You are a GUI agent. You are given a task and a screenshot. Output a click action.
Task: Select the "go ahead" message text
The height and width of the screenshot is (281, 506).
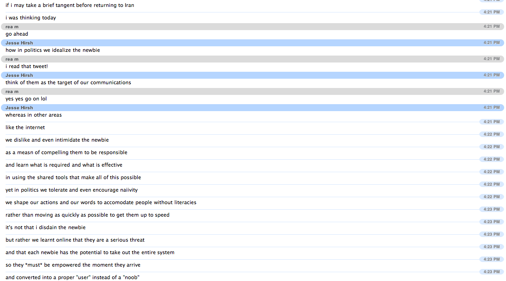click(x=17, y=34)
